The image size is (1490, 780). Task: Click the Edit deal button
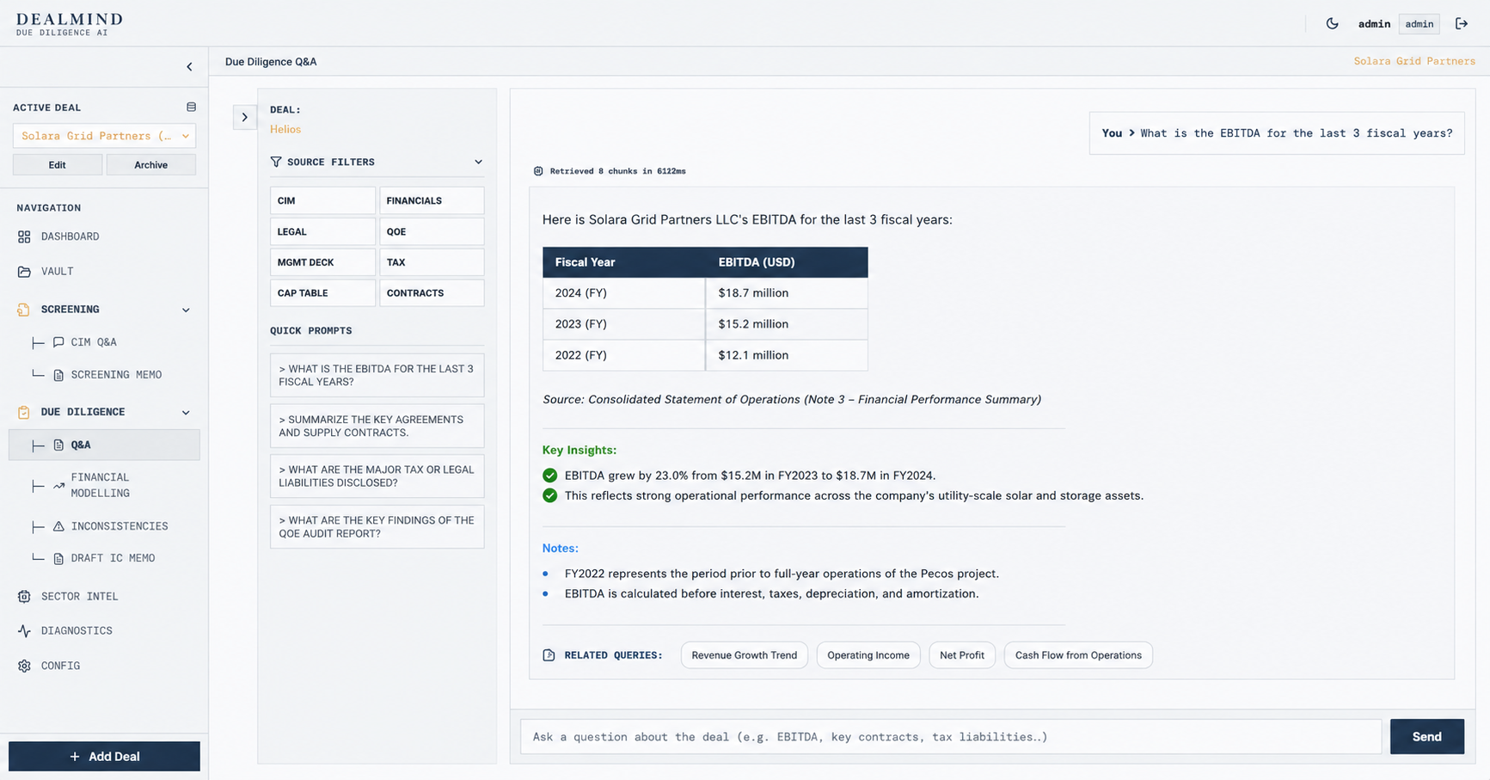pyautogui.click(x=57, y=165)
